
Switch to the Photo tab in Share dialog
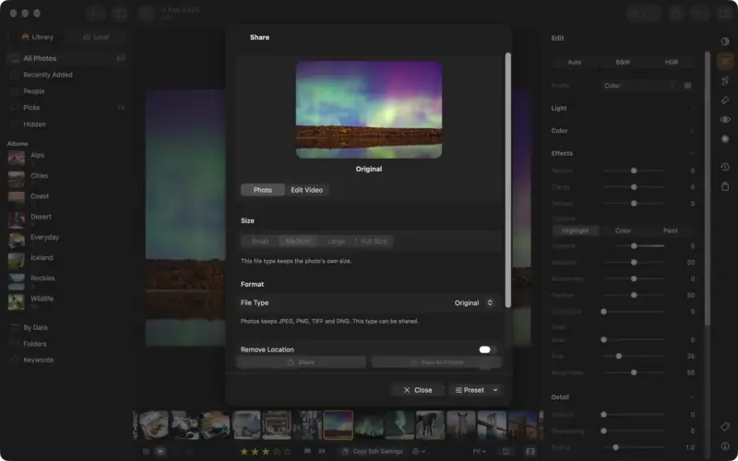(x=263, y=190)
